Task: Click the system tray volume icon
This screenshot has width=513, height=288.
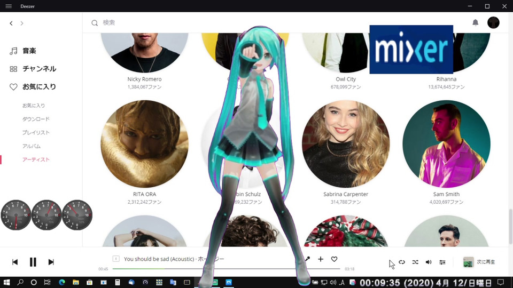Action: 333,283
